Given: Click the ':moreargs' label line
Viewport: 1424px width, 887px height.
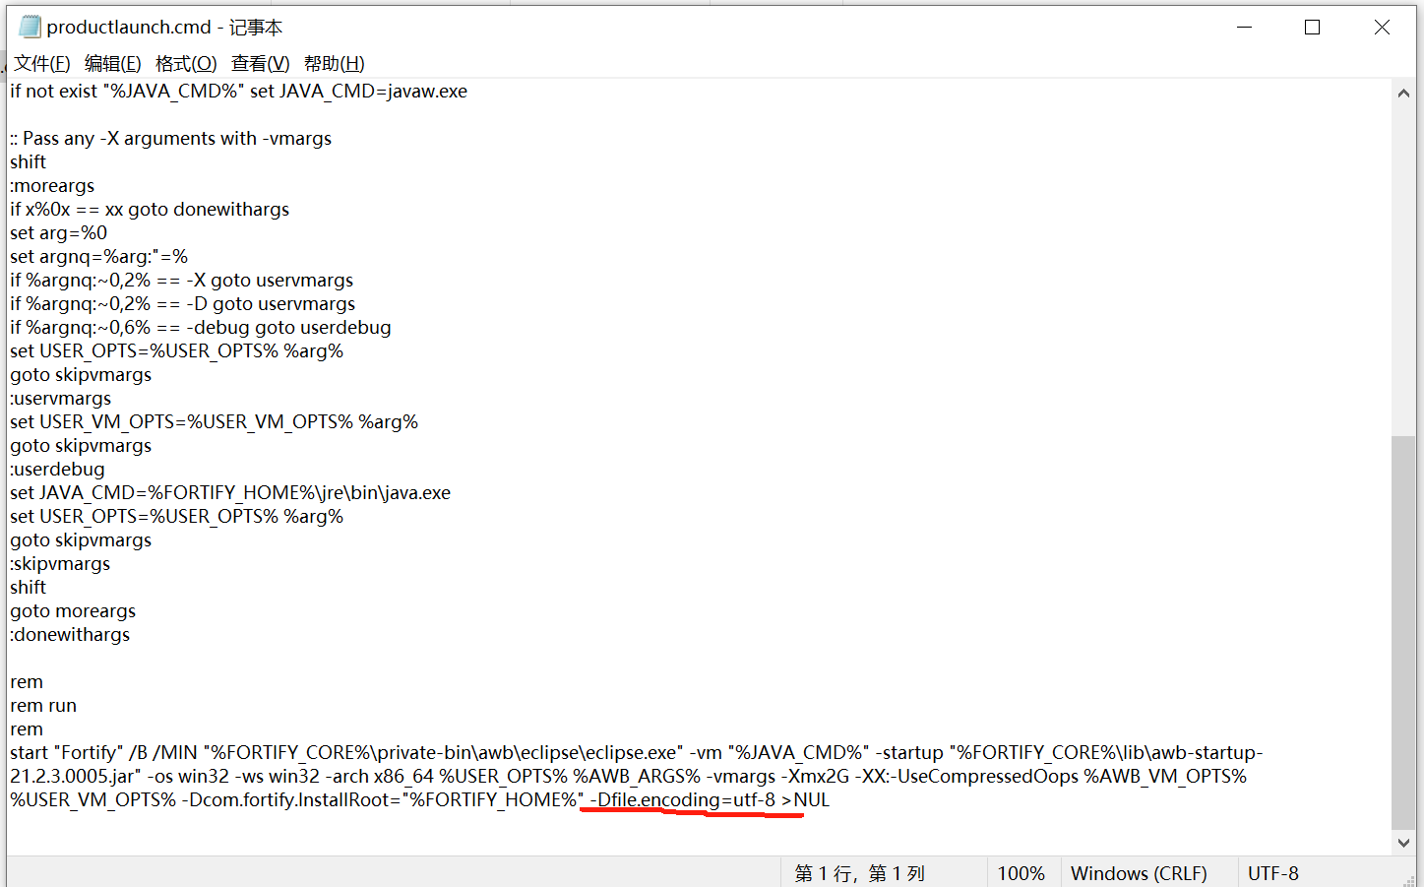Looking at the screenshot, I should click(x=52, y=186).
